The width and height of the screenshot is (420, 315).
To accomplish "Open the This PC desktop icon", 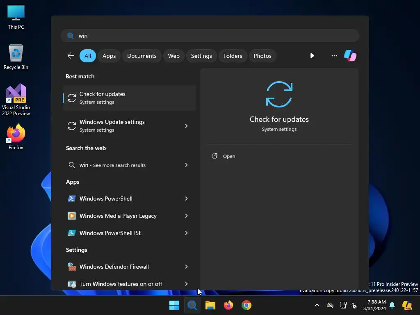I will coord(16,17).
